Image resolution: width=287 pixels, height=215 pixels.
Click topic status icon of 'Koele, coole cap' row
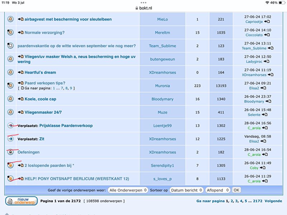point(10,99)
